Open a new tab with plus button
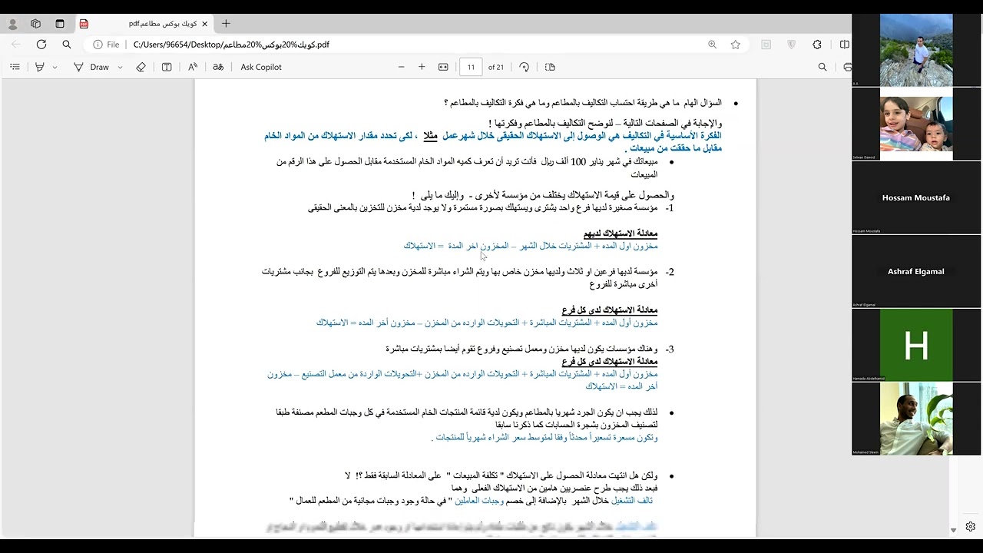The width and height of the screenshot is (983, 553). click(x=226, y=24)
